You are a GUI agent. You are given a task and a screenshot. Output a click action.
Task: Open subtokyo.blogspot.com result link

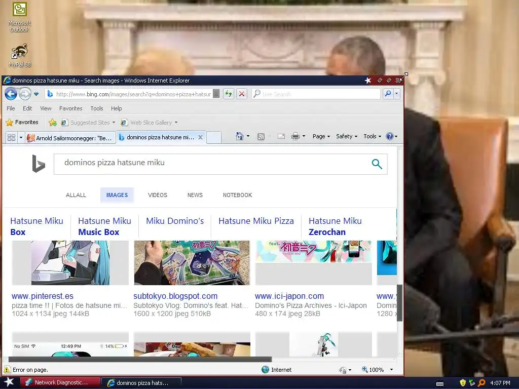[x=175, y=296]
